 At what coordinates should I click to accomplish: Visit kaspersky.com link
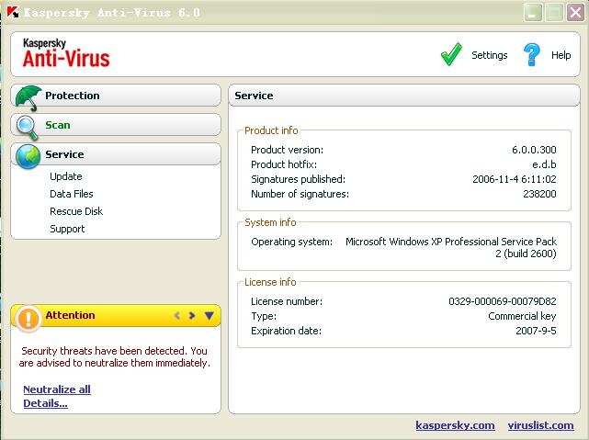[455, 425]
